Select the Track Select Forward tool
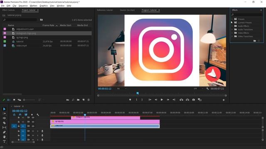266x149 pixels. (x=4, y=113)
